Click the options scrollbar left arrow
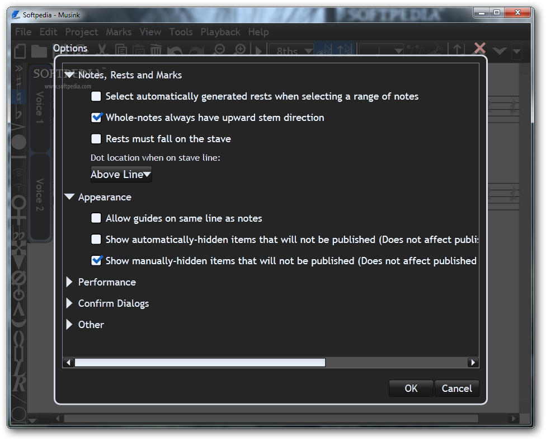 click(x=68, y=362)
